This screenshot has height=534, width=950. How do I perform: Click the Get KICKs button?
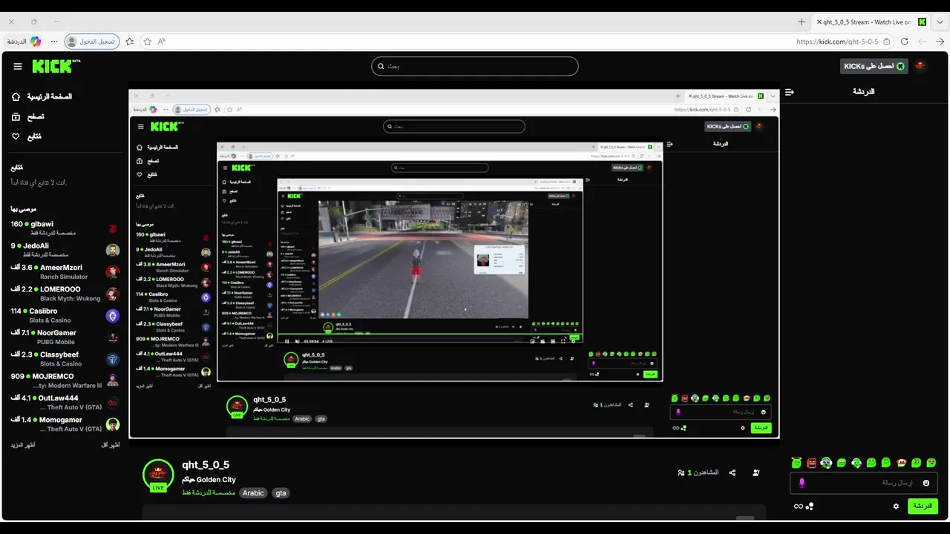click(874, 66)
